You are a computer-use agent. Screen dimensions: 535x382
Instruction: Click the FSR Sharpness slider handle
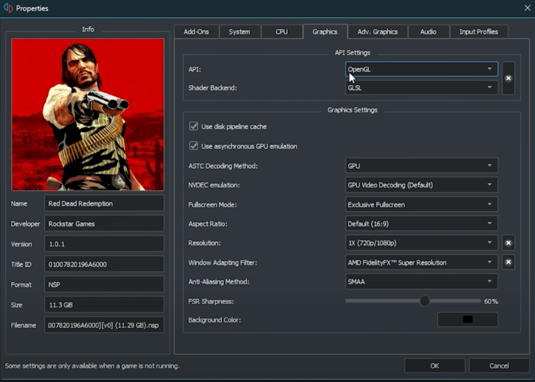pos(424,301)
